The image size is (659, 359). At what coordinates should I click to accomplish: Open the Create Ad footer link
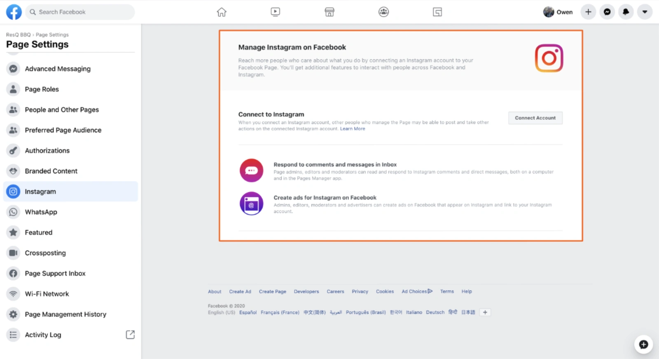click(x=240, y=291)
